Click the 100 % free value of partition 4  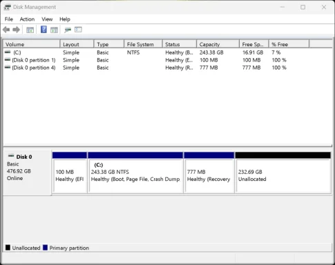click(x=279, y=68)
